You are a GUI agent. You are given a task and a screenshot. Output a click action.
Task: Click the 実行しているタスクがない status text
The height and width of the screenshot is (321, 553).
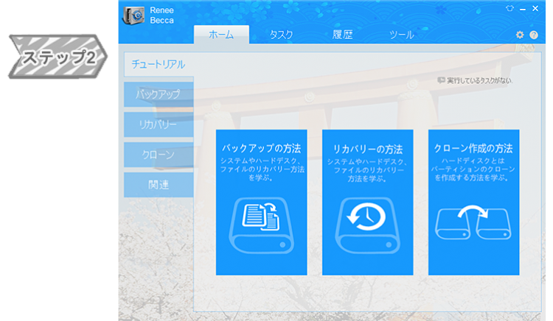tap(480, 80)
